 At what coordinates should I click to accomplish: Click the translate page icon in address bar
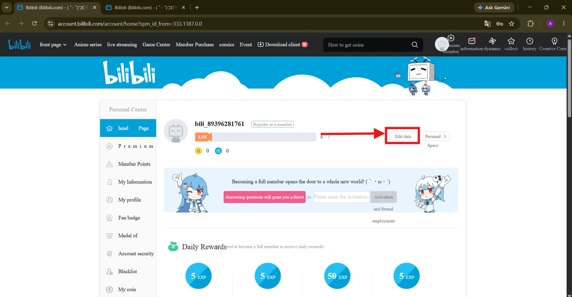(487, 23)
